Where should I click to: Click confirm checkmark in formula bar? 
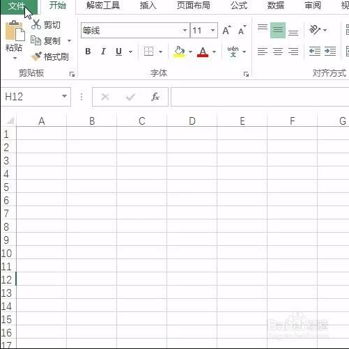[x=130, y=97]
